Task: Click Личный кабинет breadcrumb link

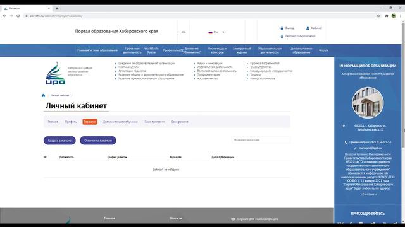Action: (x=60, y=95)
